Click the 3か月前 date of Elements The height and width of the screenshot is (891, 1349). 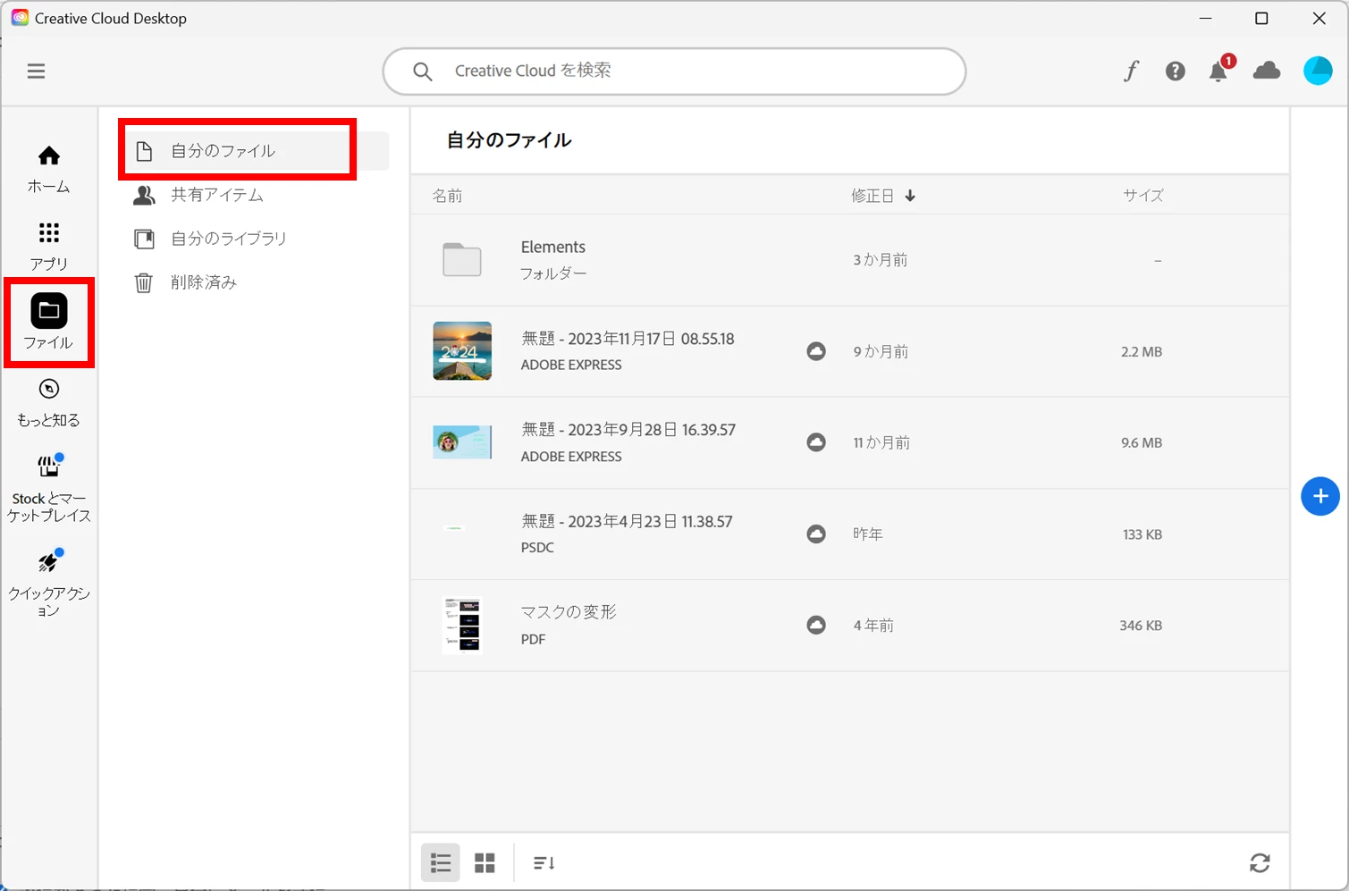click(880, 260)
